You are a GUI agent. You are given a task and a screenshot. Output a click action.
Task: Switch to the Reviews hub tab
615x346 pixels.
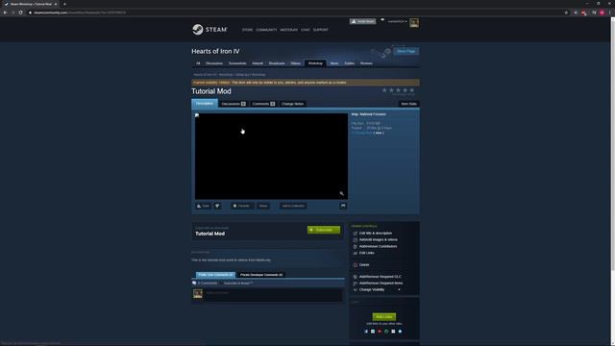pos(366,63)
